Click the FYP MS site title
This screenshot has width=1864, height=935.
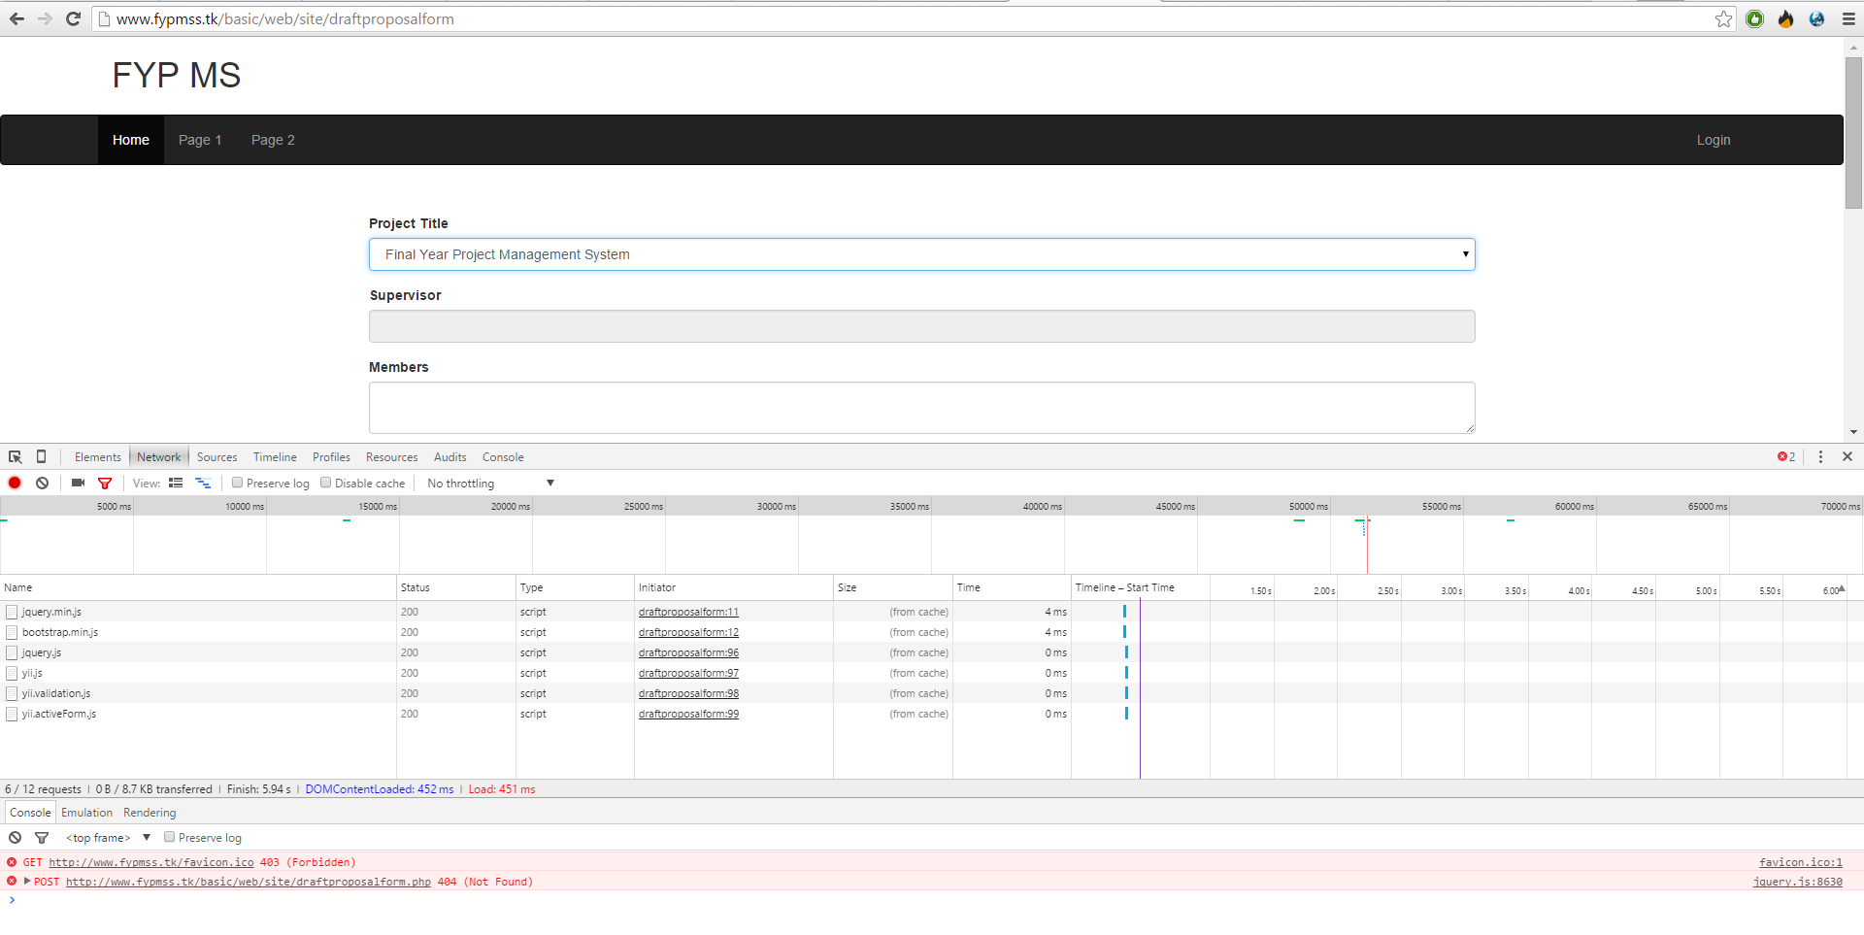click(177, 75)
